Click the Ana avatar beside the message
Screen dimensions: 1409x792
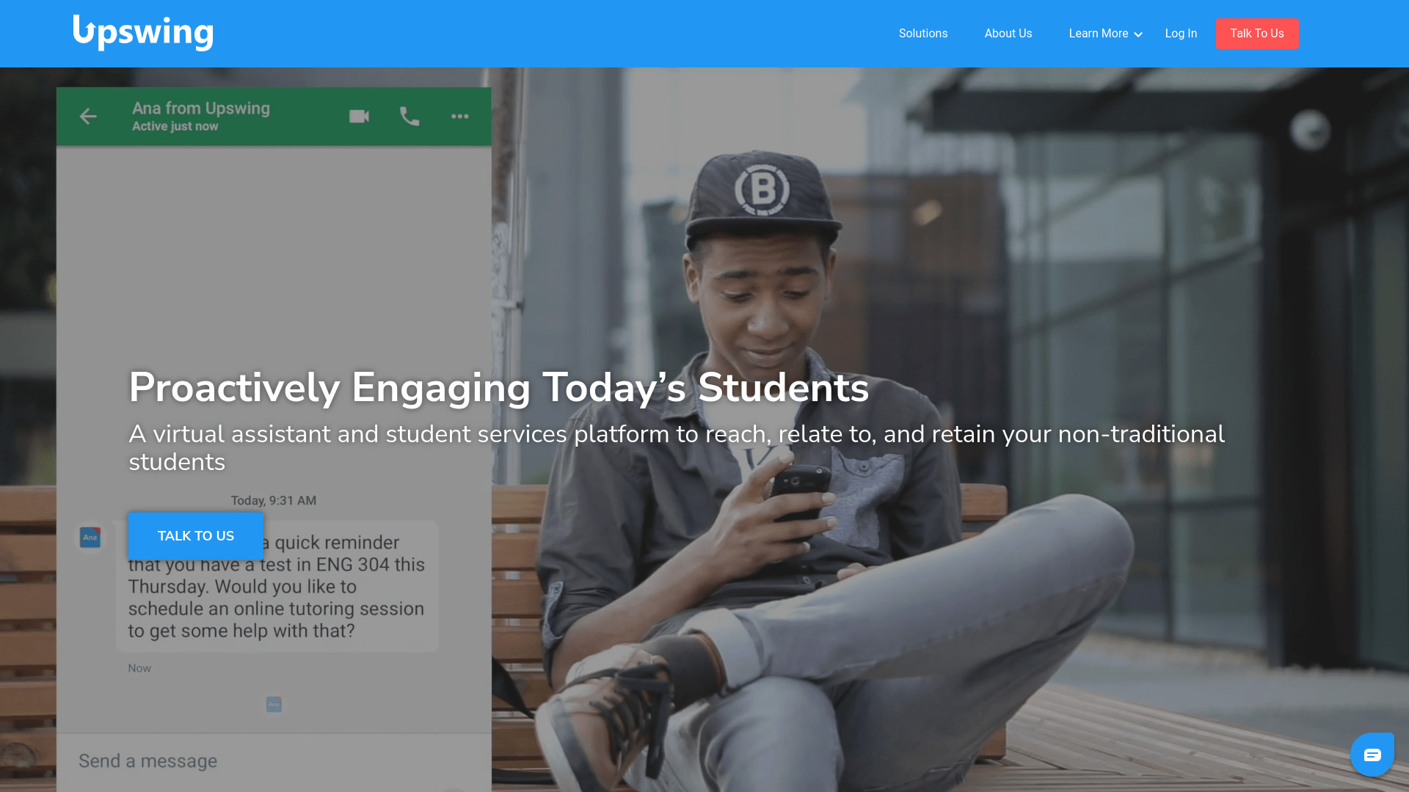tap(90, 538)
